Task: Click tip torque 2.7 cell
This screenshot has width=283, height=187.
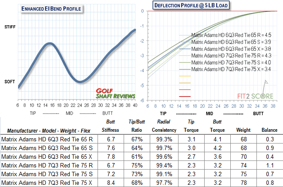Action: (191, 157)
